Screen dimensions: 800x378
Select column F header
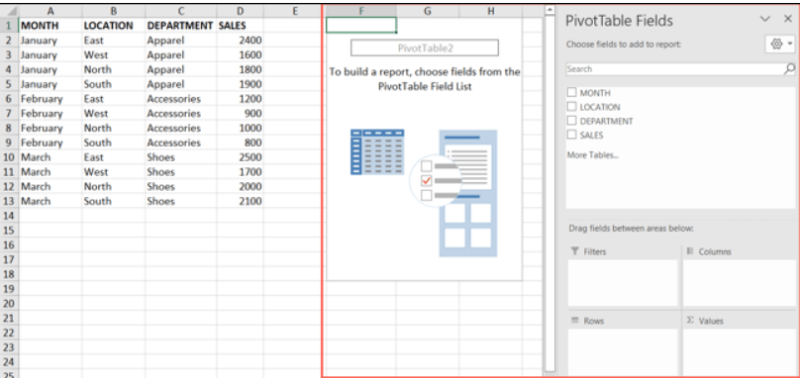(361, 10)
